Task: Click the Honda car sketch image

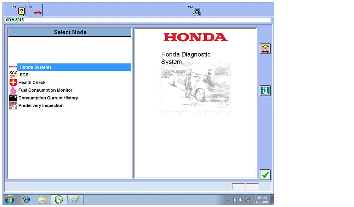Action: [x=195, y=88]
